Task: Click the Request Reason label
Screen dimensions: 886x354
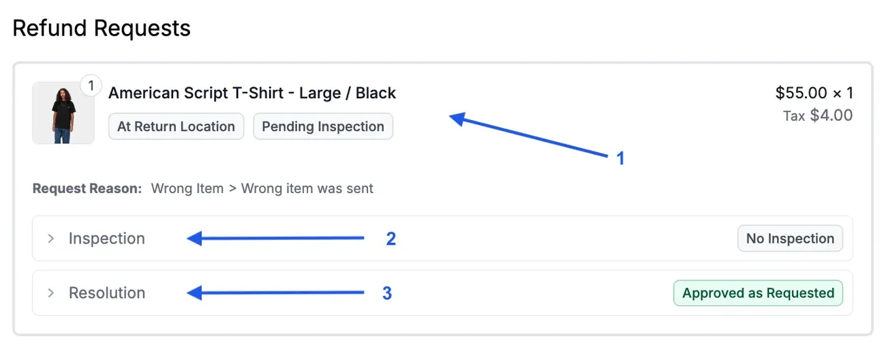Action: click(x=87, y=188)
